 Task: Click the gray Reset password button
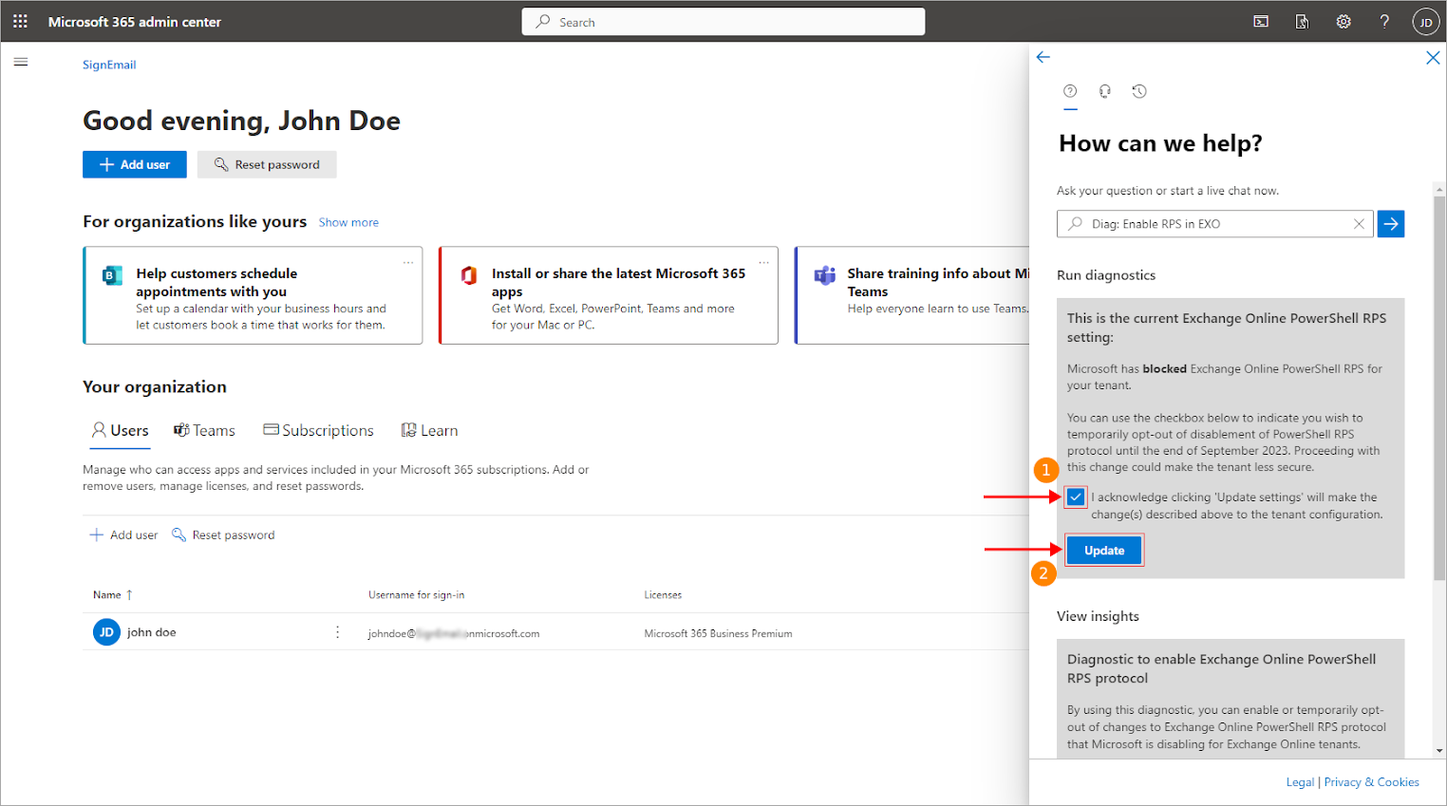click(267, 164)
